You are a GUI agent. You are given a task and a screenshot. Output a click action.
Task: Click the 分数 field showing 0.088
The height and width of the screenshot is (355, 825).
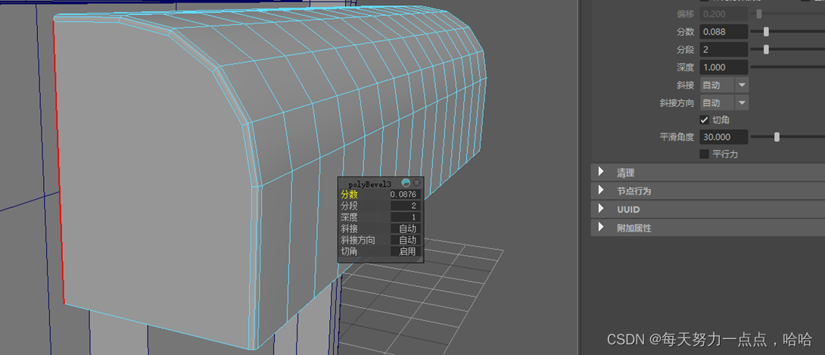(x=724, y=32)
